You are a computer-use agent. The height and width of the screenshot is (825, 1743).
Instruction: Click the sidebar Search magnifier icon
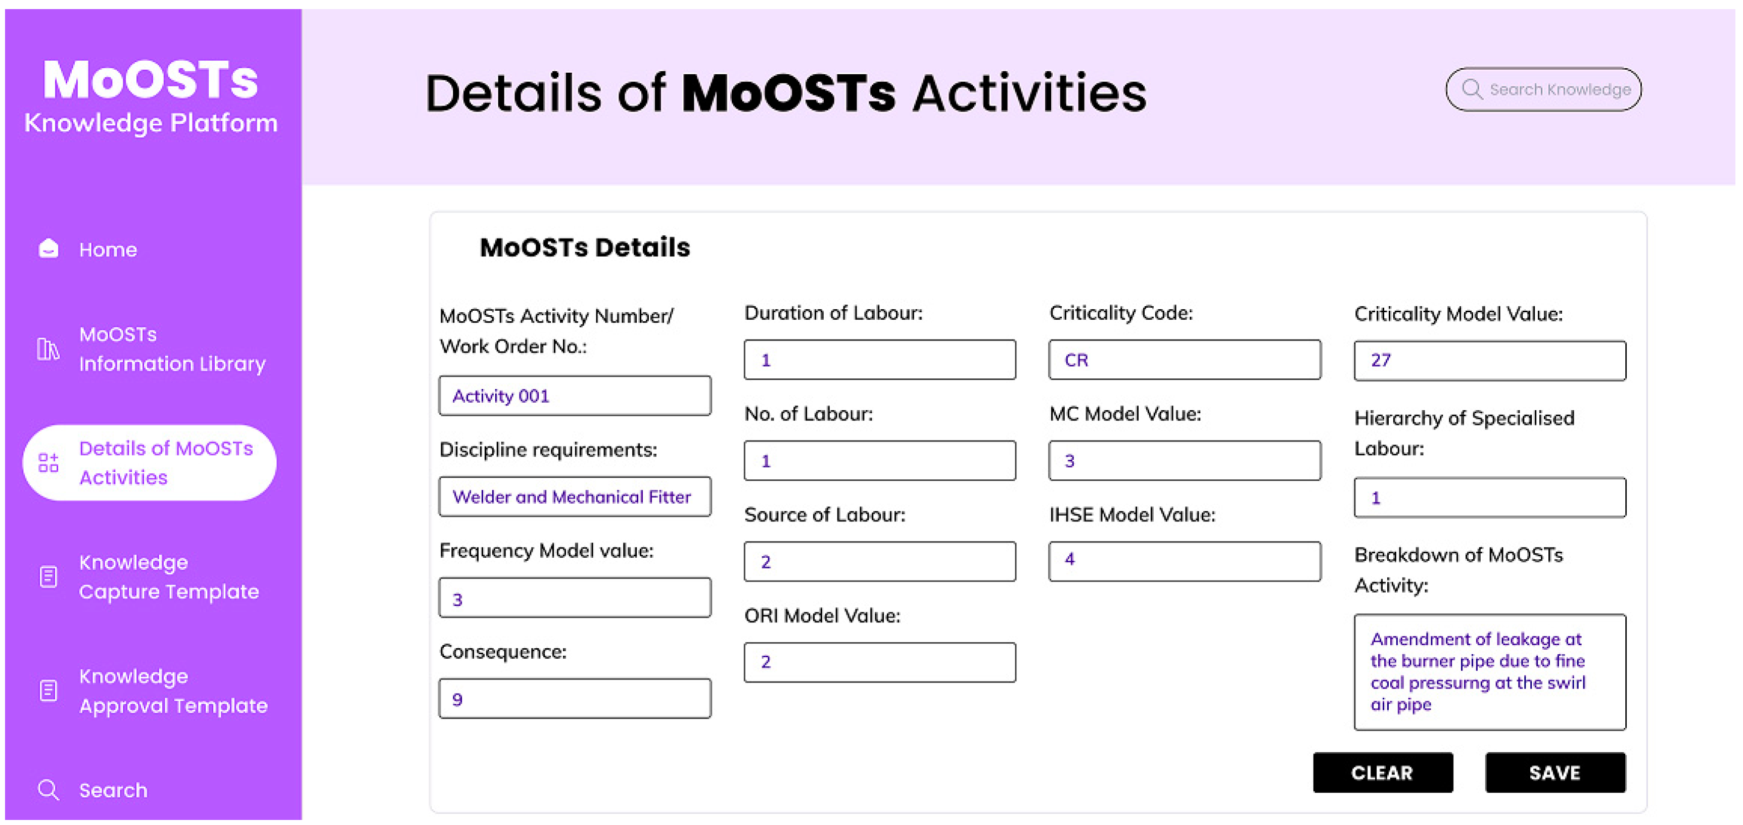(x=48, y=789)
